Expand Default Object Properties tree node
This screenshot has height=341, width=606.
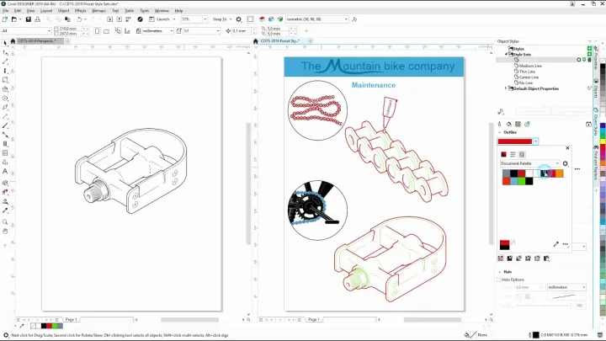(x=506, y=88)
